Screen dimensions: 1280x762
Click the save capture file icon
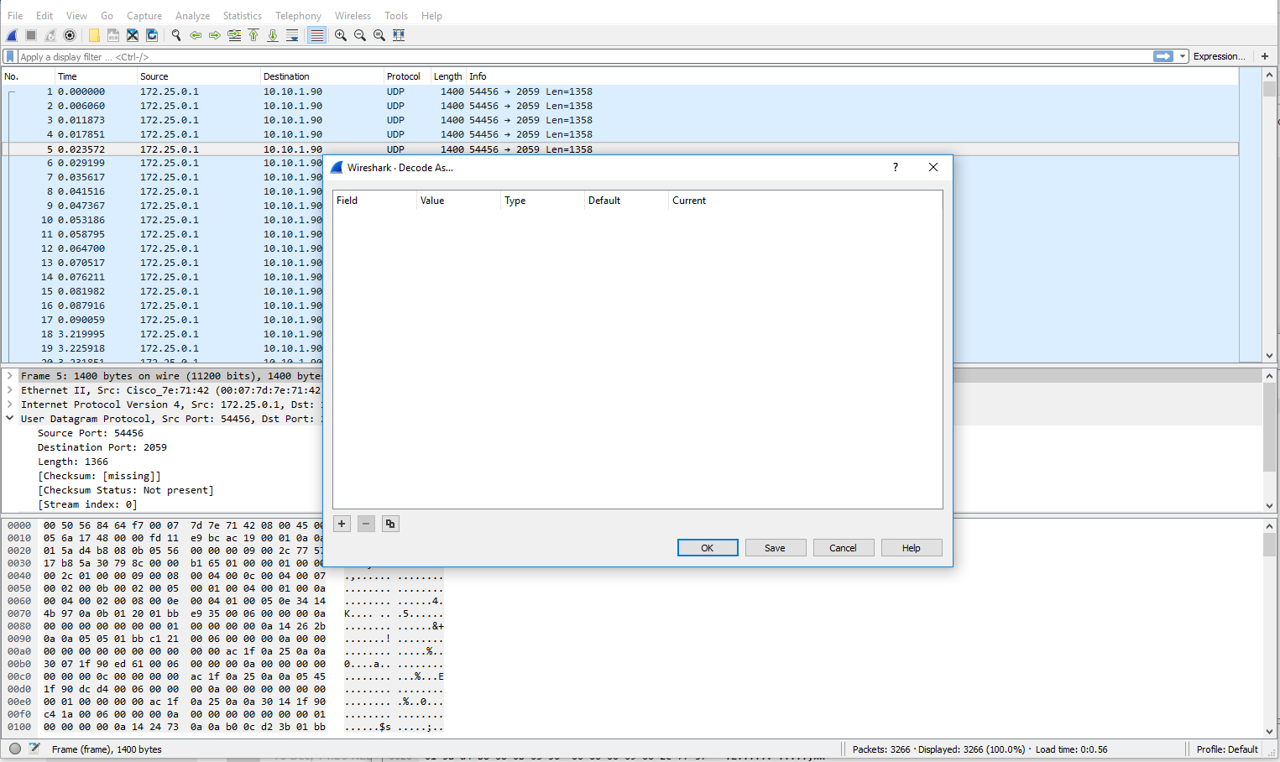(113, 35)
